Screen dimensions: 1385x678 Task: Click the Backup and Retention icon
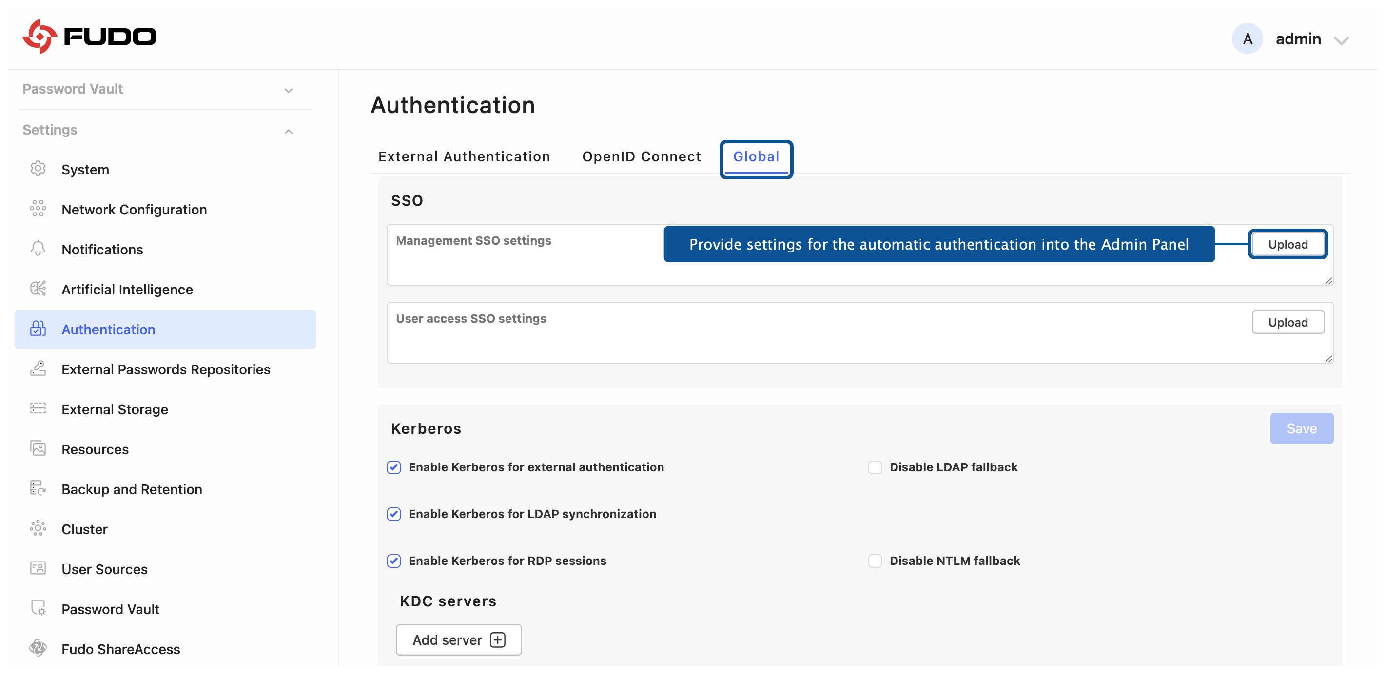(x=38, y=489)
